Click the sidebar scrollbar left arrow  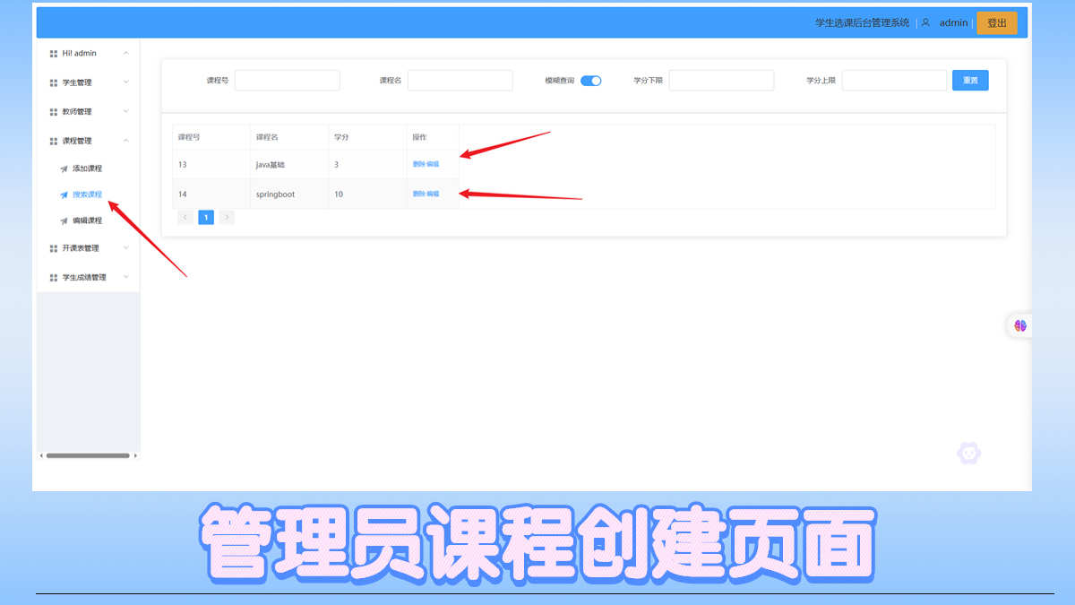pos(41,455)
